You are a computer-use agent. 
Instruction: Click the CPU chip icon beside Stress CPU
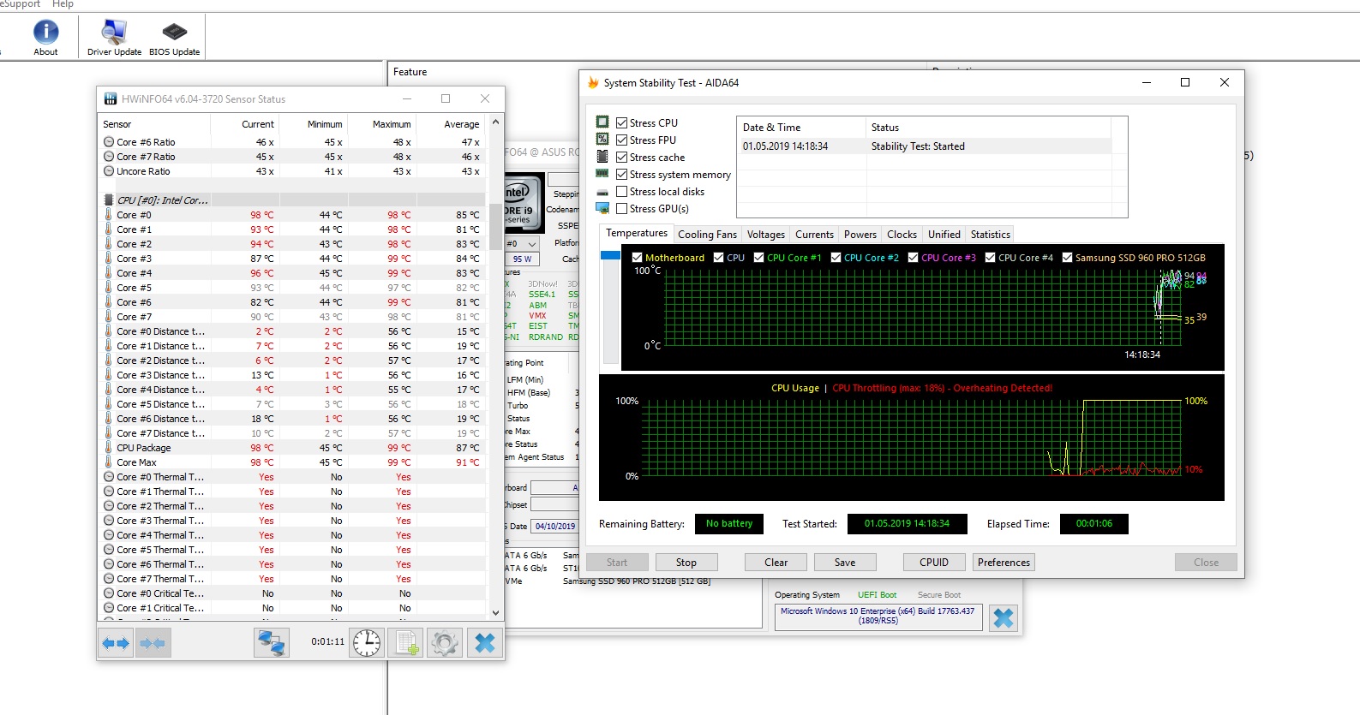602,122
